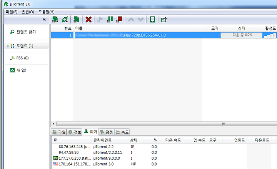Sort peers by IP column header
Image resolution: width=277 pixels, height=169 pixels.
pos(72,140)
